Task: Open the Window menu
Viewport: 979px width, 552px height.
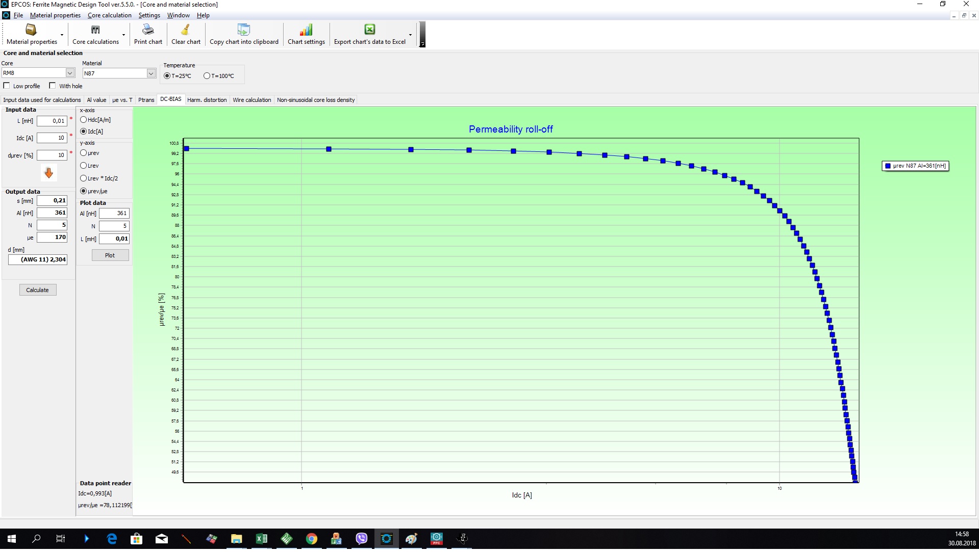Action: 179,15
